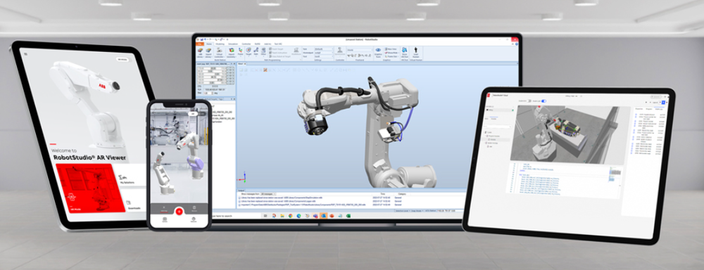Open Freehand coordinate system dropdown
704x270 pixels.
pos(360,50)
